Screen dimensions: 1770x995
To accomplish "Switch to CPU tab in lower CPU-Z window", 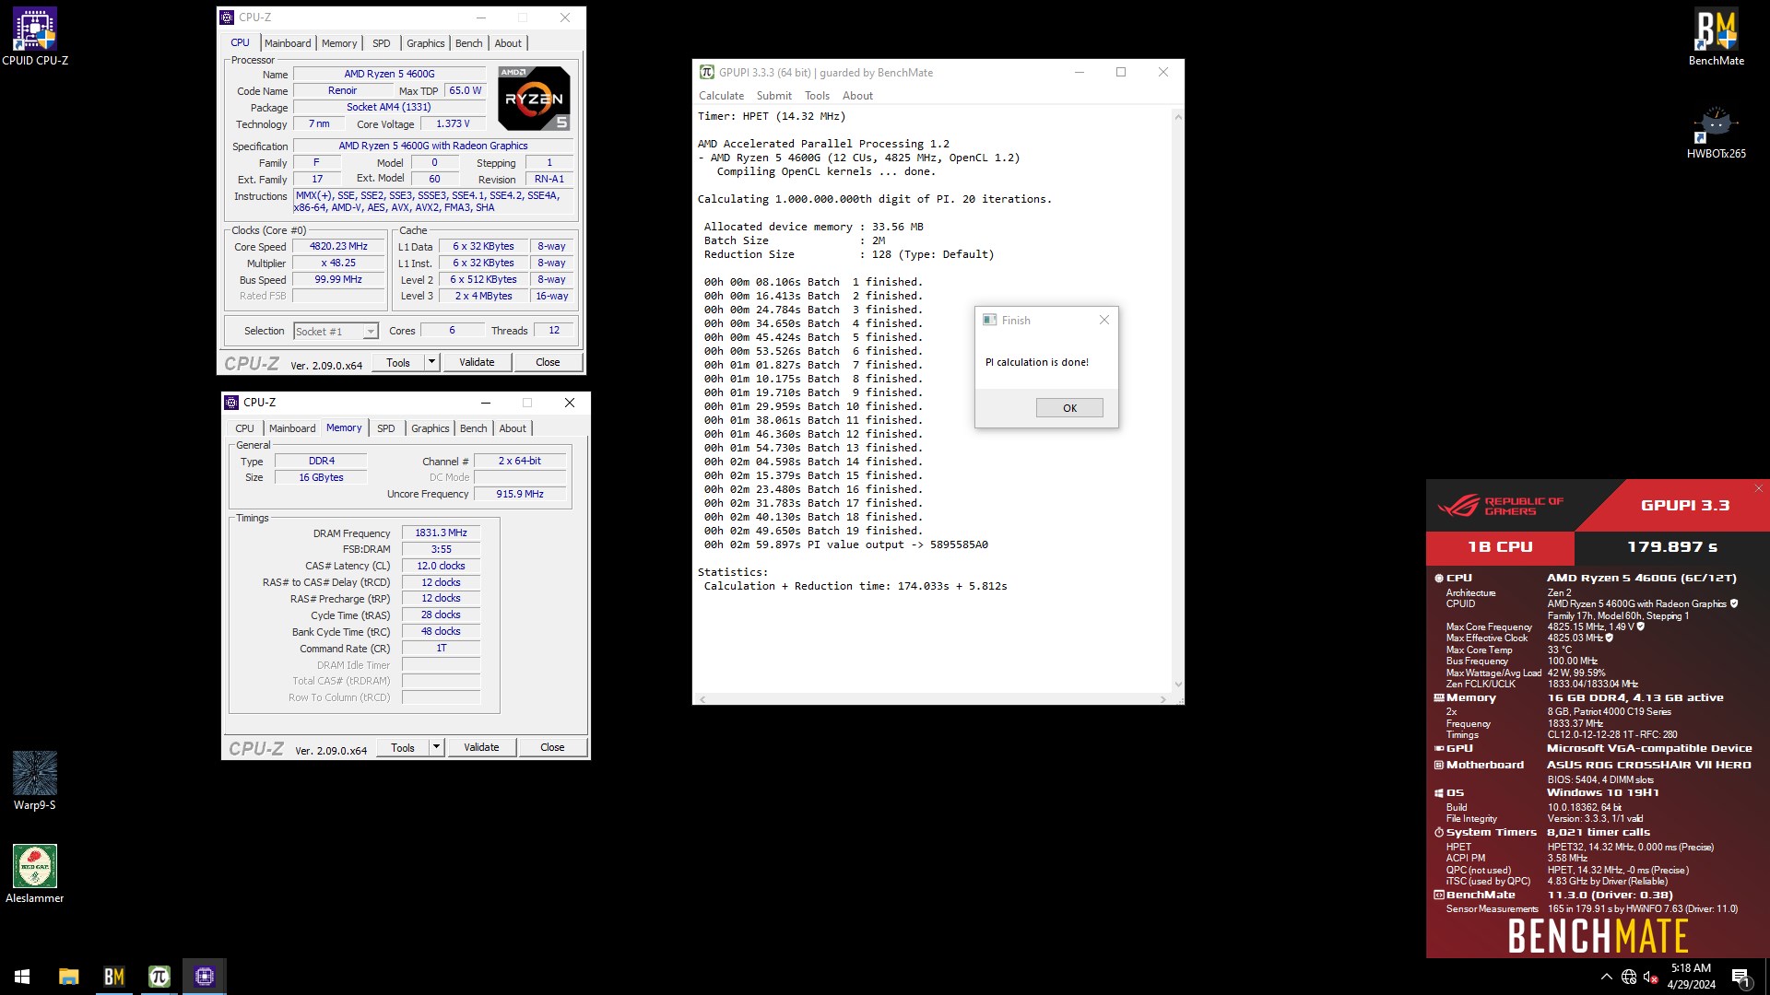I will tap(244, 428).
